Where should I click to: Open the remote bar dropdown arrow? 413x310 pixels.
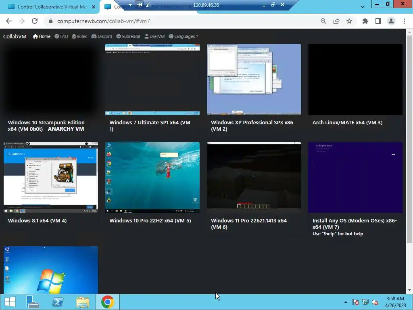click(130, 5)
